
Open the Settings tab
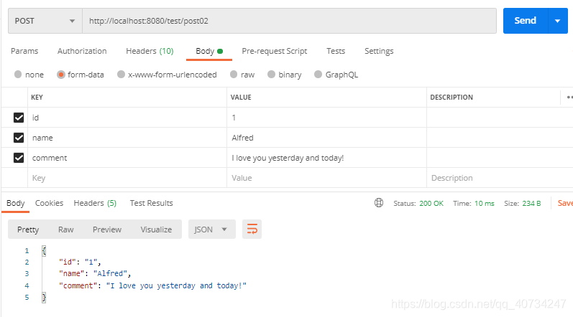379,51
